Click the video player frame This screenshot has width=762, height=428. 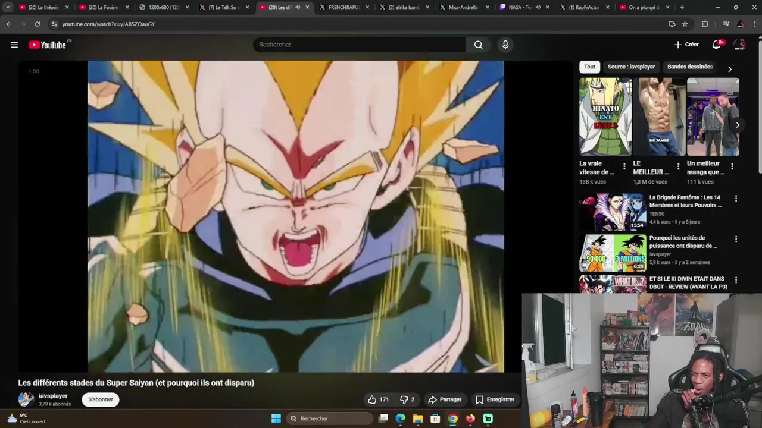[296, 216]
